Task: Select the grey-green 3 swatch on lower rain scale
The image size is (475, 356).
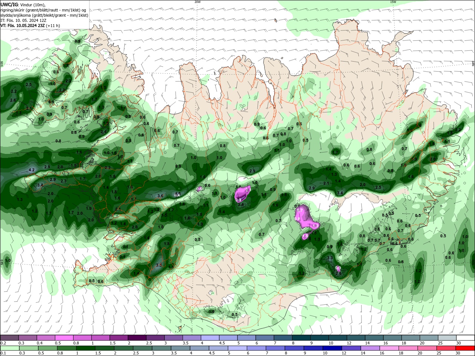Action: pyautogui.click(x=161, y=348)
